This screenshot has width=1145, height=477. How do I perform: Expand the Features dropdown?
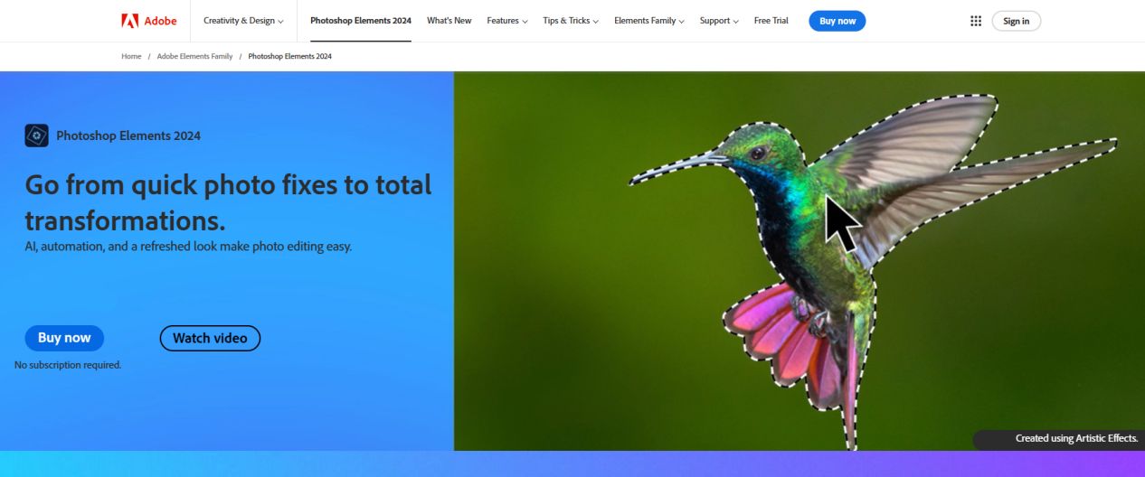click(507, 21)
